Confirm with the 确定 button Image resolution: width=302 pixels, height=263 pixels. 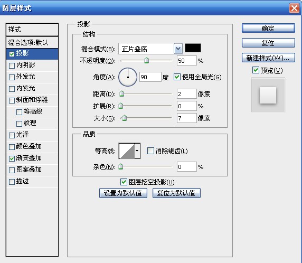268,28
